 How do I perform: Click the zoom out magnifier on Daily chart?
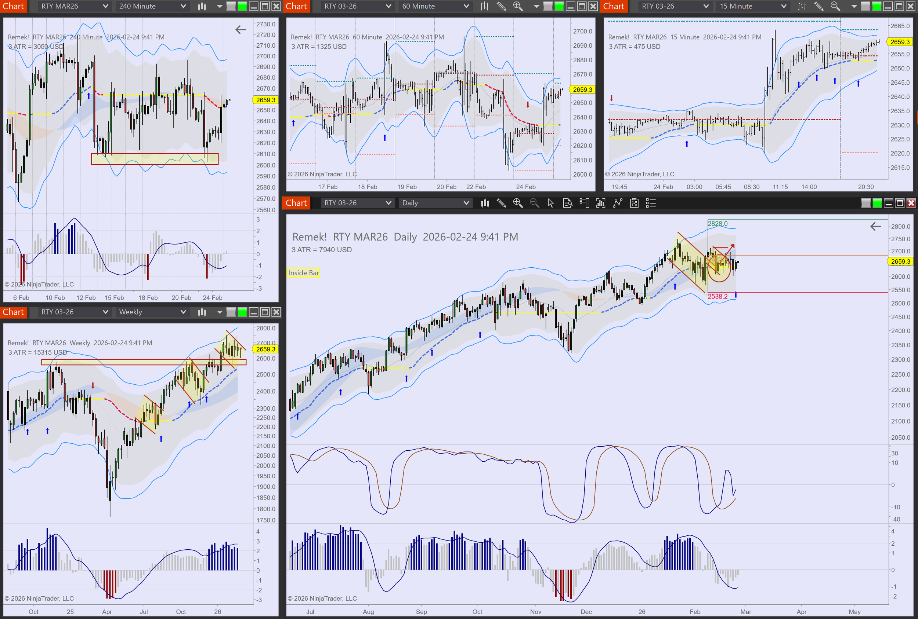tap(534, 203)
